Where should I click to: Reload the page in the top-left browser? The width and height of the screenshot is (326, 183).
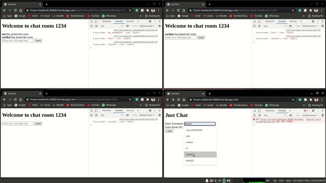pos(15,10)
